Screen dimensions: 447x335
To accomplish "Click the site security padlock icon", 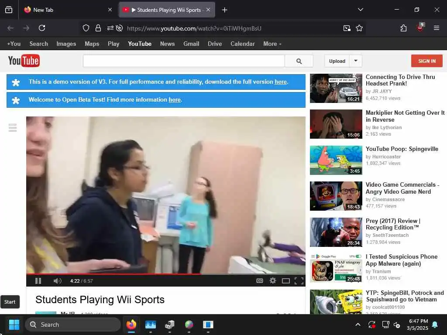I will click(98, 28).
